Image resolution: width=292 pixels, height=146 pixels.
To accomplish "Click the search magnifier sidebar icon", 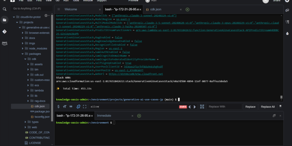I will click(5, 8).
